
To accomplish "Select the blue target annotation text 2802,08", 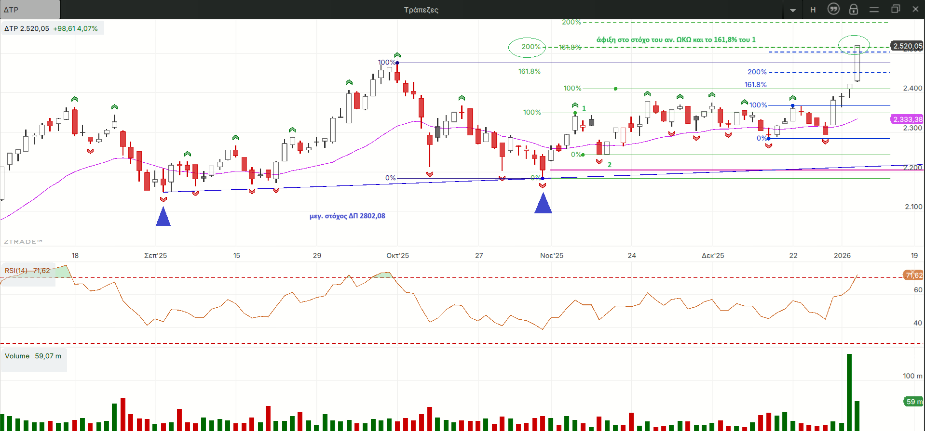I will tap(347, 216).
